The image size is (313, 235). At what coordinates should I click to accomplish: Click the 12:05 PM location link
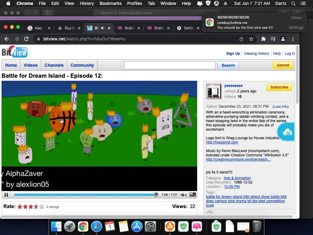pyautogui.click(x=232, y=186)
